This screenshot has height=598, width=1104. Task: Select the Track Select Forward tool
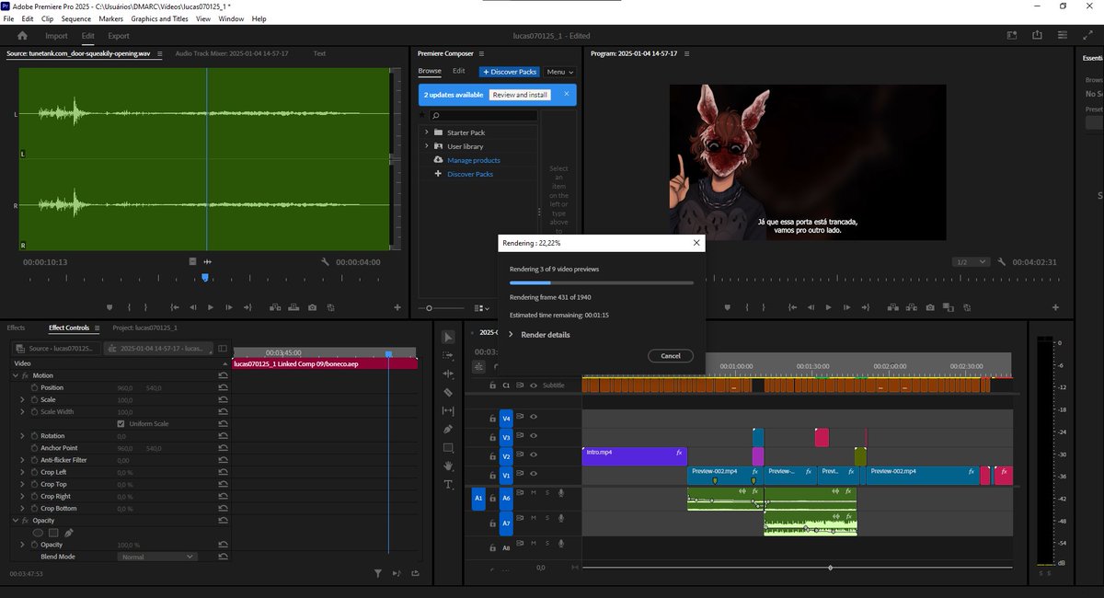pyautogui.click(x=449, y=356)
